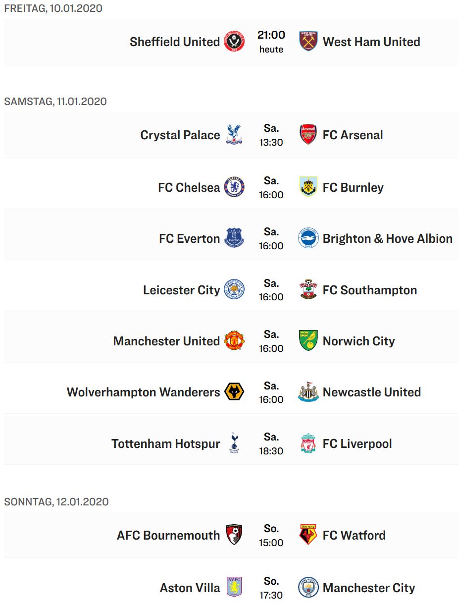Click the Newcastle United team name

[x=371, y=392]
